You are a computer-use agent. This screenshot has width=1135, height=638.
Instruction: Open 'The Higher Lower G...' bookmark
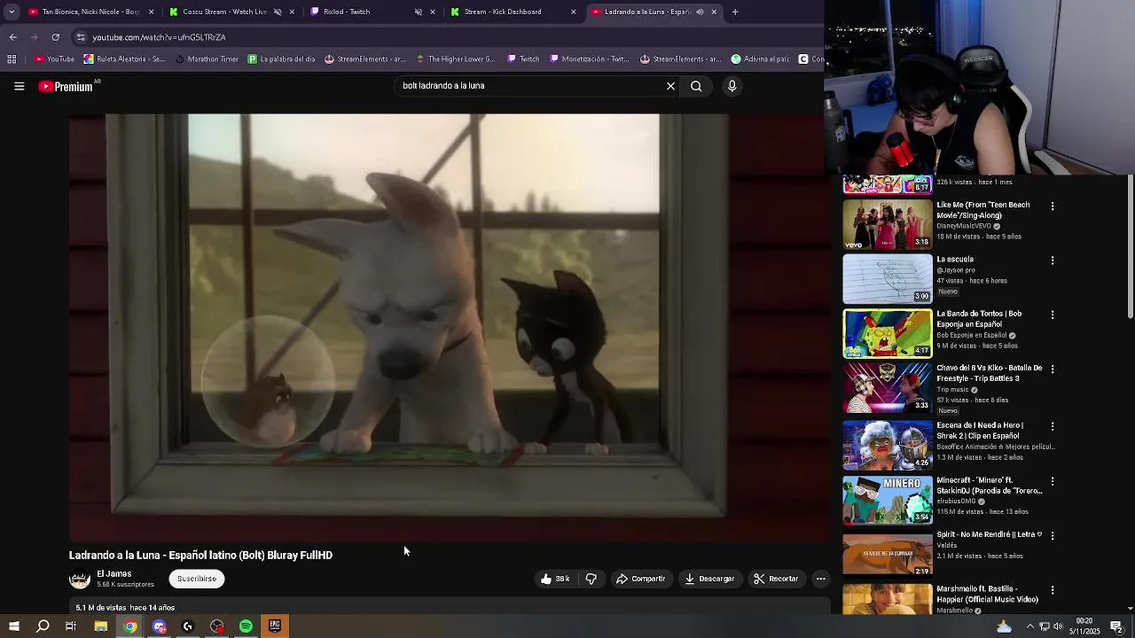455,59
